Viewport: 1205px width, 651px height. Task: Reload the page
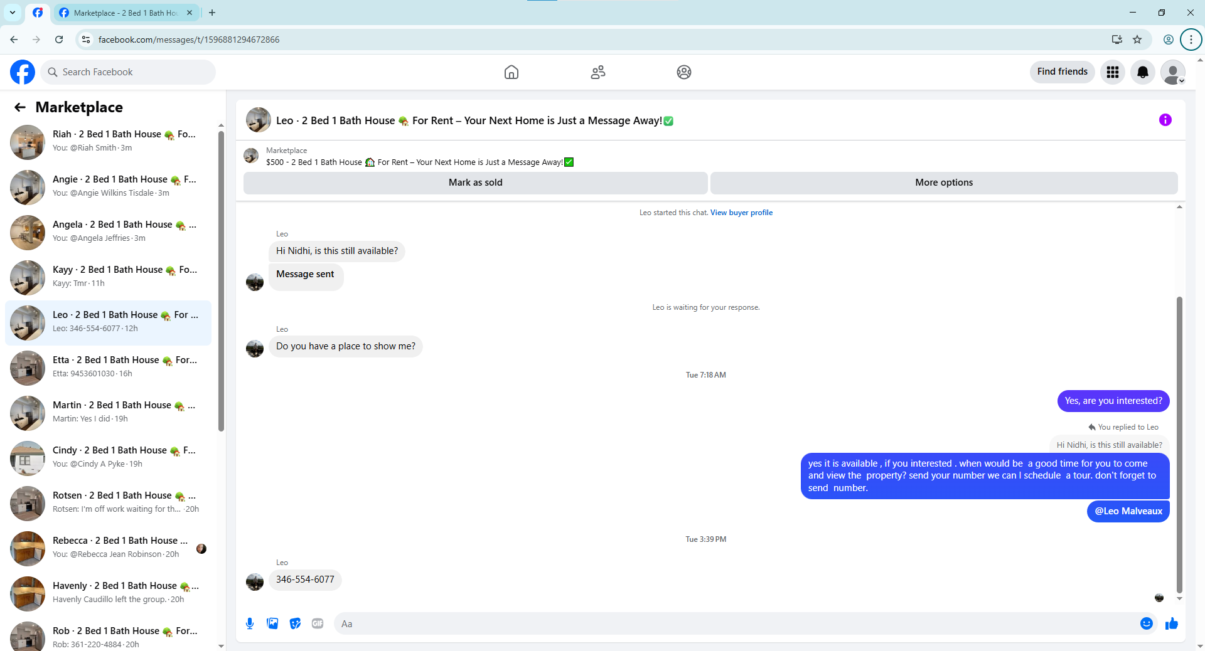59,40
